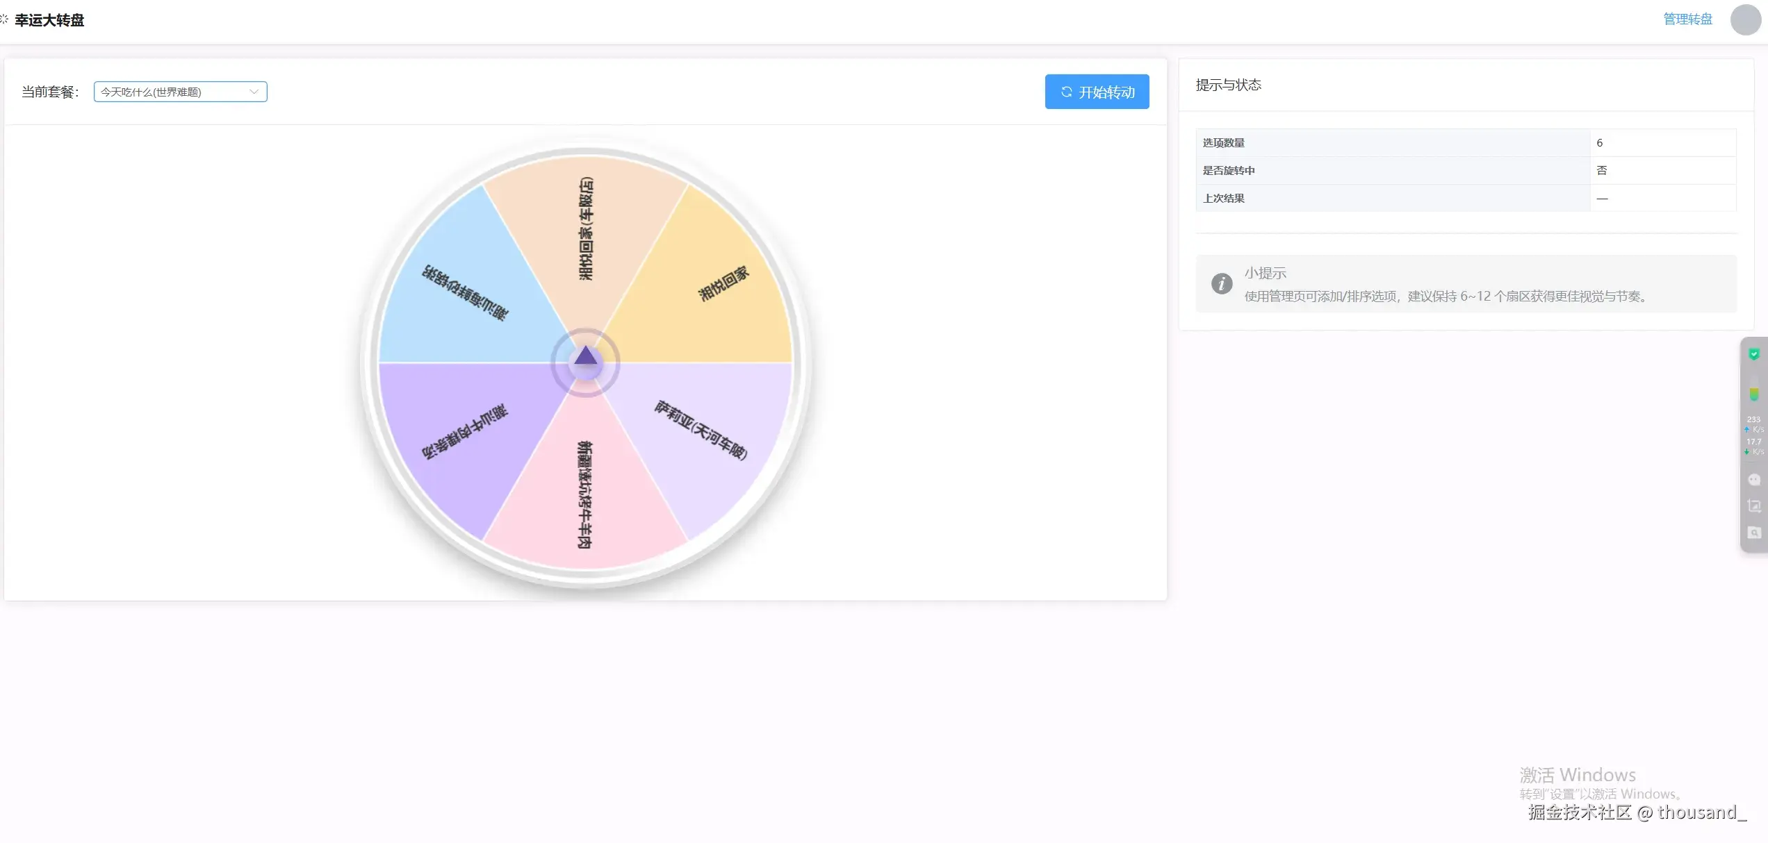Click the network speed indicator in side widget
The width and height of the screenshot is (1768, 843).
(x=1753, y=435)
